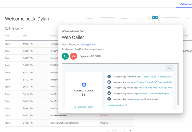Open Other - Email Signup - Homepage link
This screenshot has height=132, width=192.
[x=153, y=77]
